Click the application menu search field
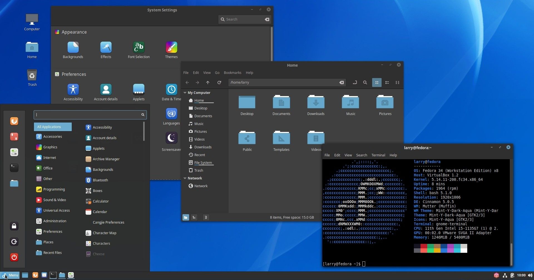 pos(88,115)
